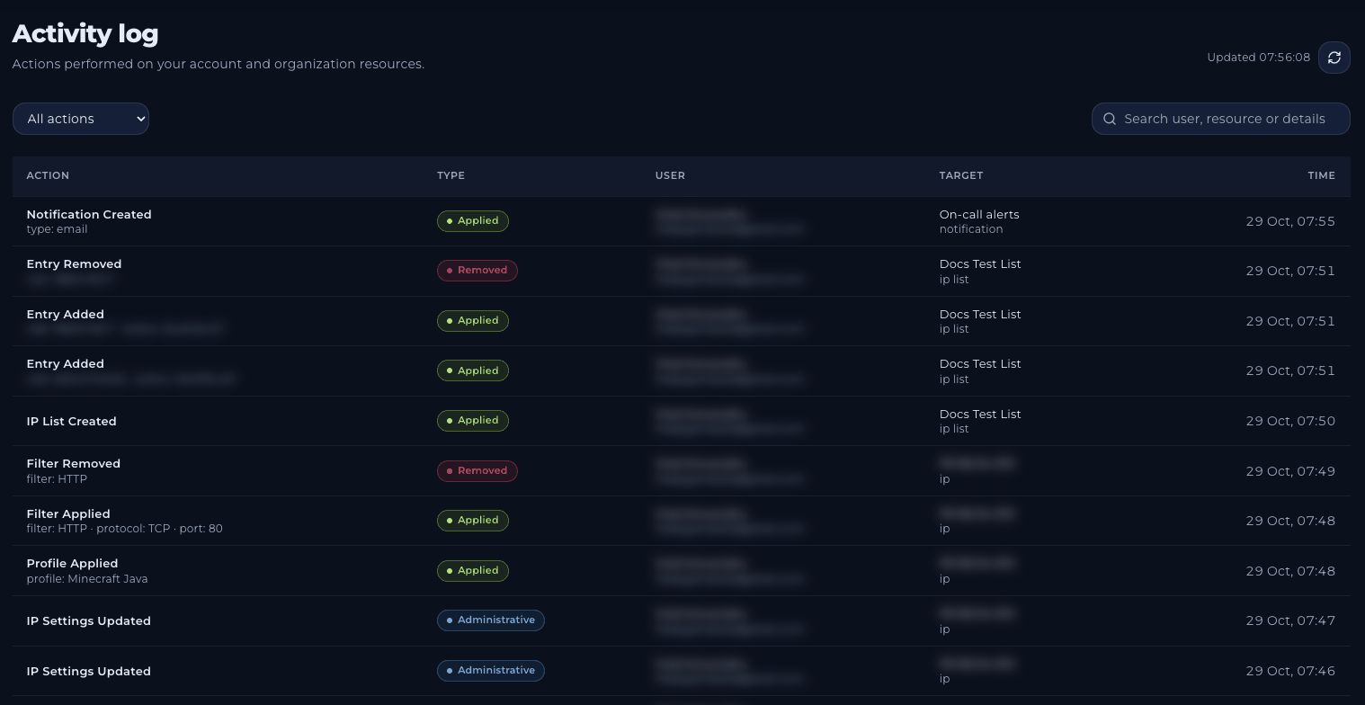Image resolution: width=1365 pixels, height=705 pixels.
Task: Click the Removed badge for Entry Removed
Action: point(477,271)
